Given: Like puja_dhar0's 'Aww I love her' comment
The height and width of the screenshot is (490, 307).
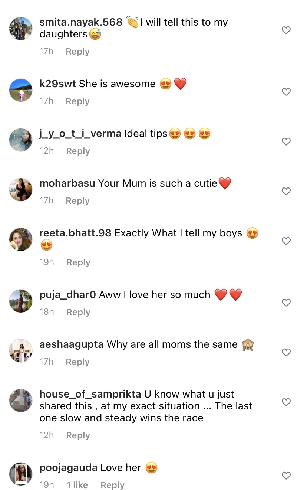Looking at the screenshot, I should point(286,303).
